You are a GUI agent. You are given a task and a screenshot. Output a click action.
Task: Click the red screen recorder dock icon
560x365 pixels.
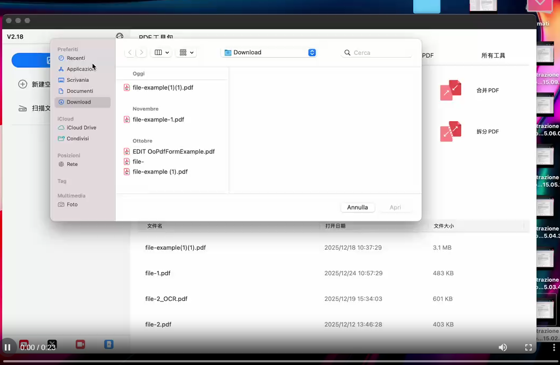(x=81, y=344)
